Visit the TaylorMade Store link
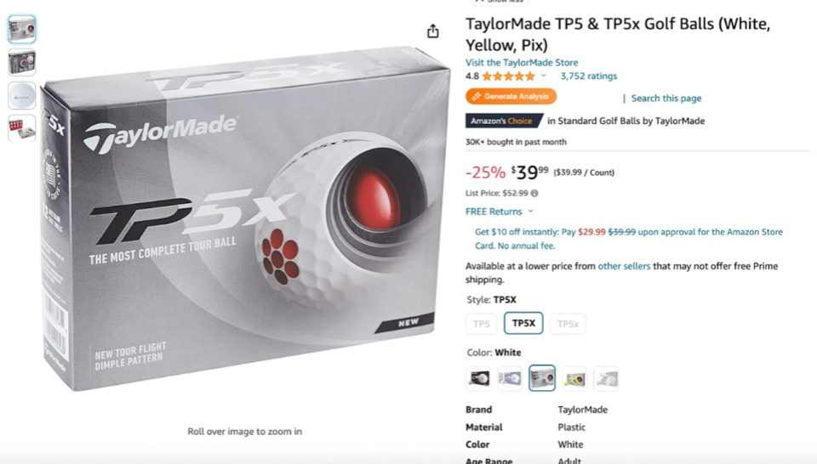817x464 pixels. (x=522, y=62)
